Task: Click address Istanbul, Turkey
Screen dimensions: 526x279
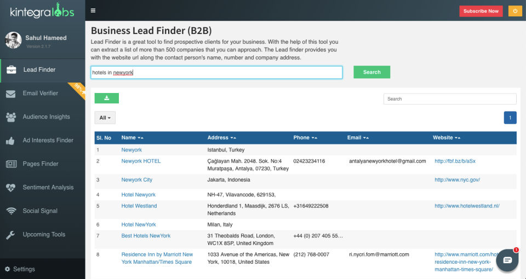Action: pyautogui.click(x=226, y=150)
